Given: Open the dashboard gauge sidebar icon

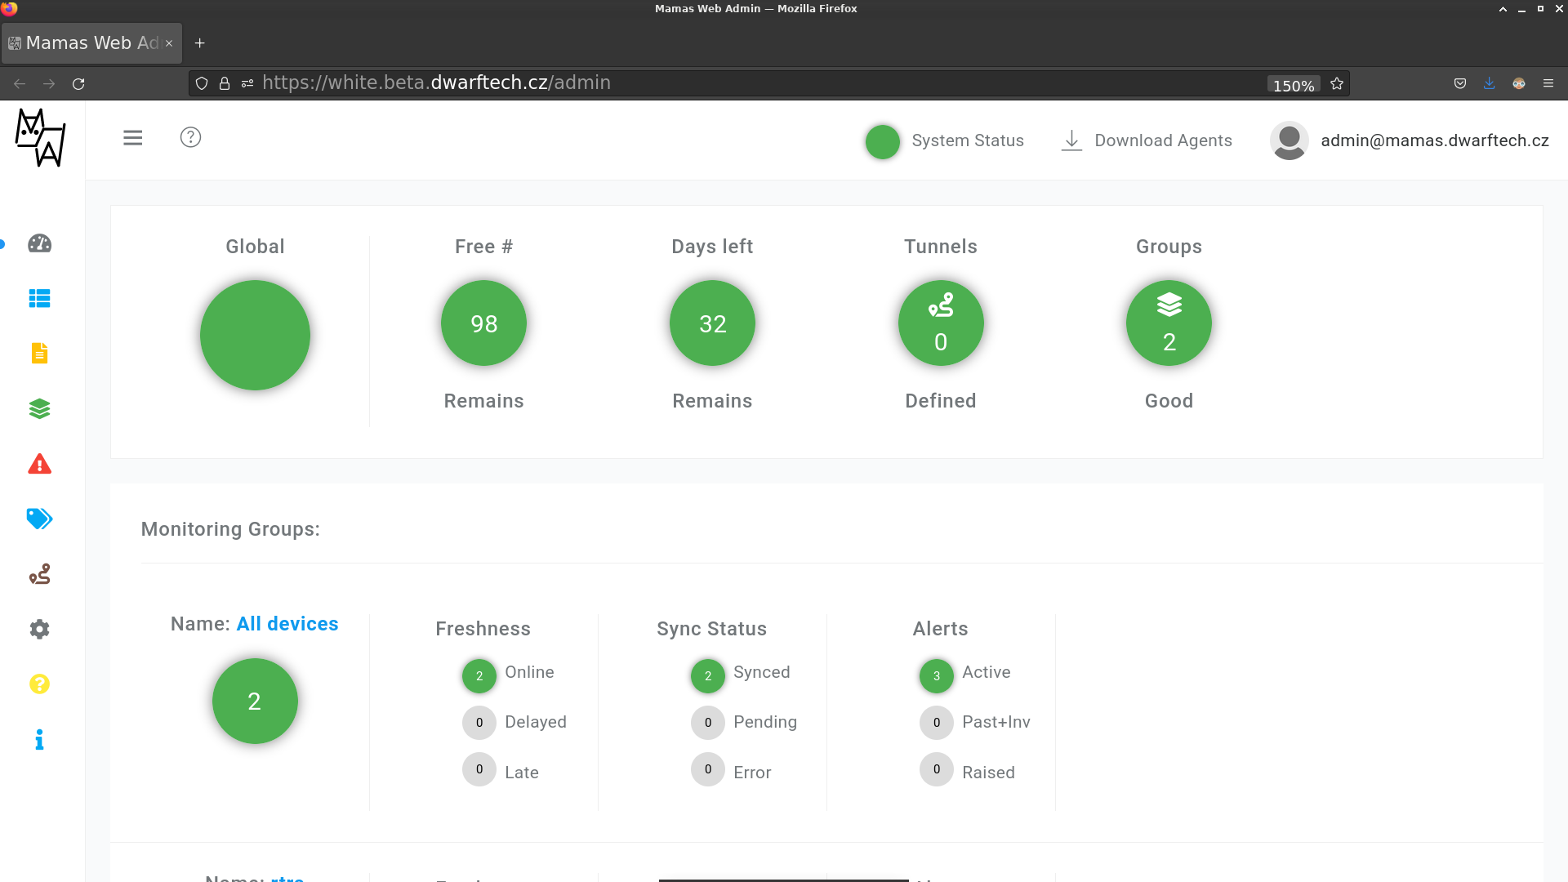Looking at the screenshot, I should coord(39,243).
